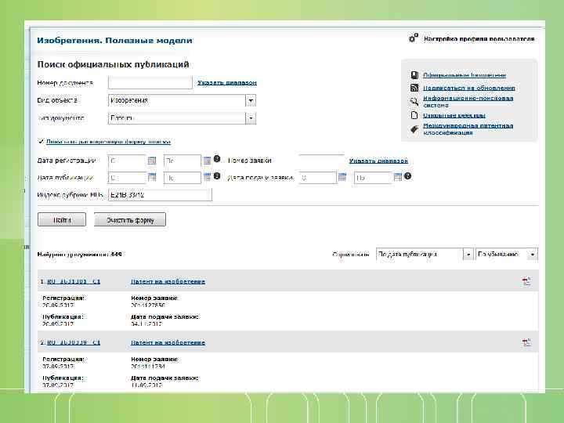Viewport: 564px width, 423px height.
Task: Click the 'Изобретения. Полезные модели' heading
Action: (x=114, y=40)
